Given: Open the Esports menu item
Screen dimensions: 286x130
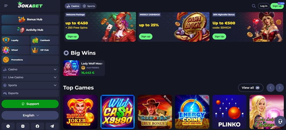Looking at the screenshot, I should 30,93.
